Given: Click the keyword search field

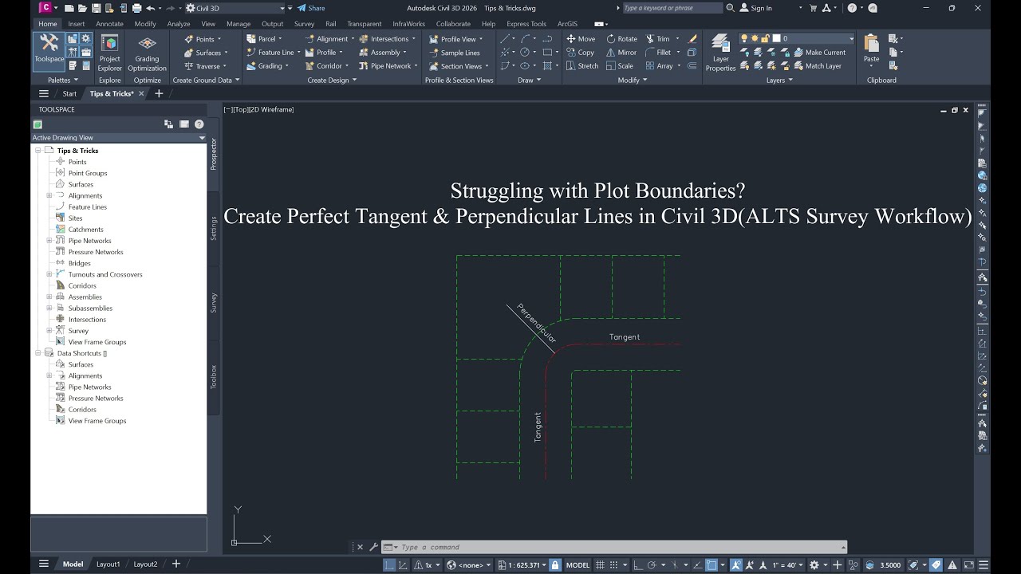Looking at the screenshot, I should tap(672, 8).
